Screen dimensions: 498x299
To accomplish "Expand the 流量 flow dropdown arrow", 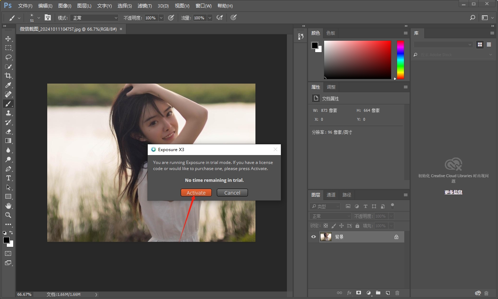I will pos(210,18).
